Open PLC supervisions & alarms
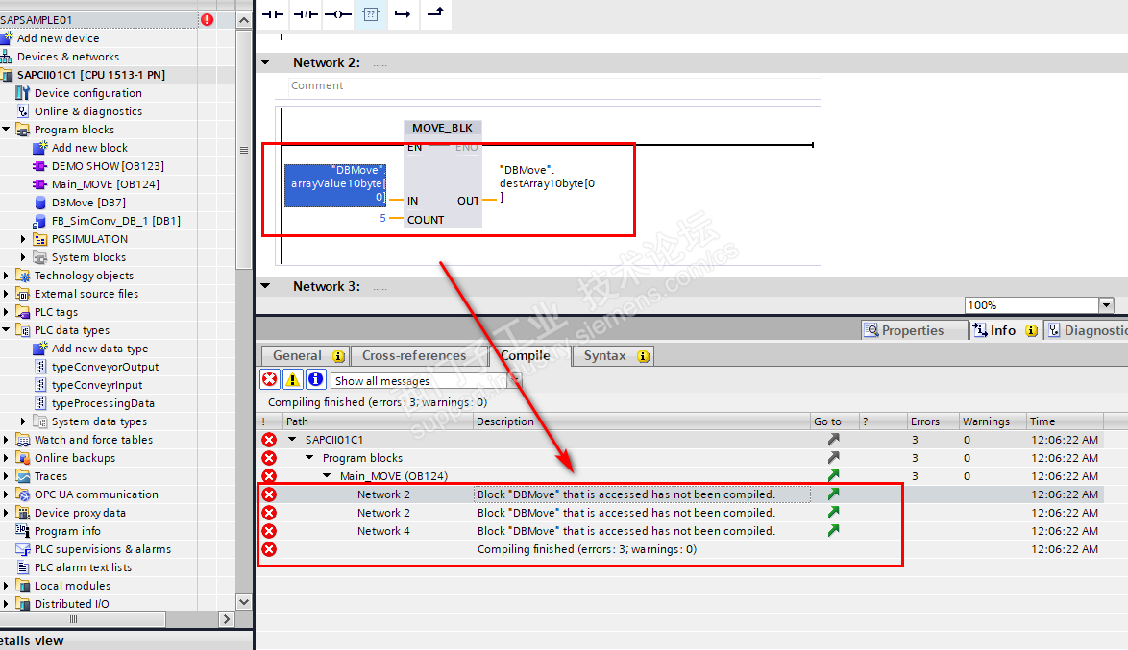The image size is (1128, 650). click(102, 548)
